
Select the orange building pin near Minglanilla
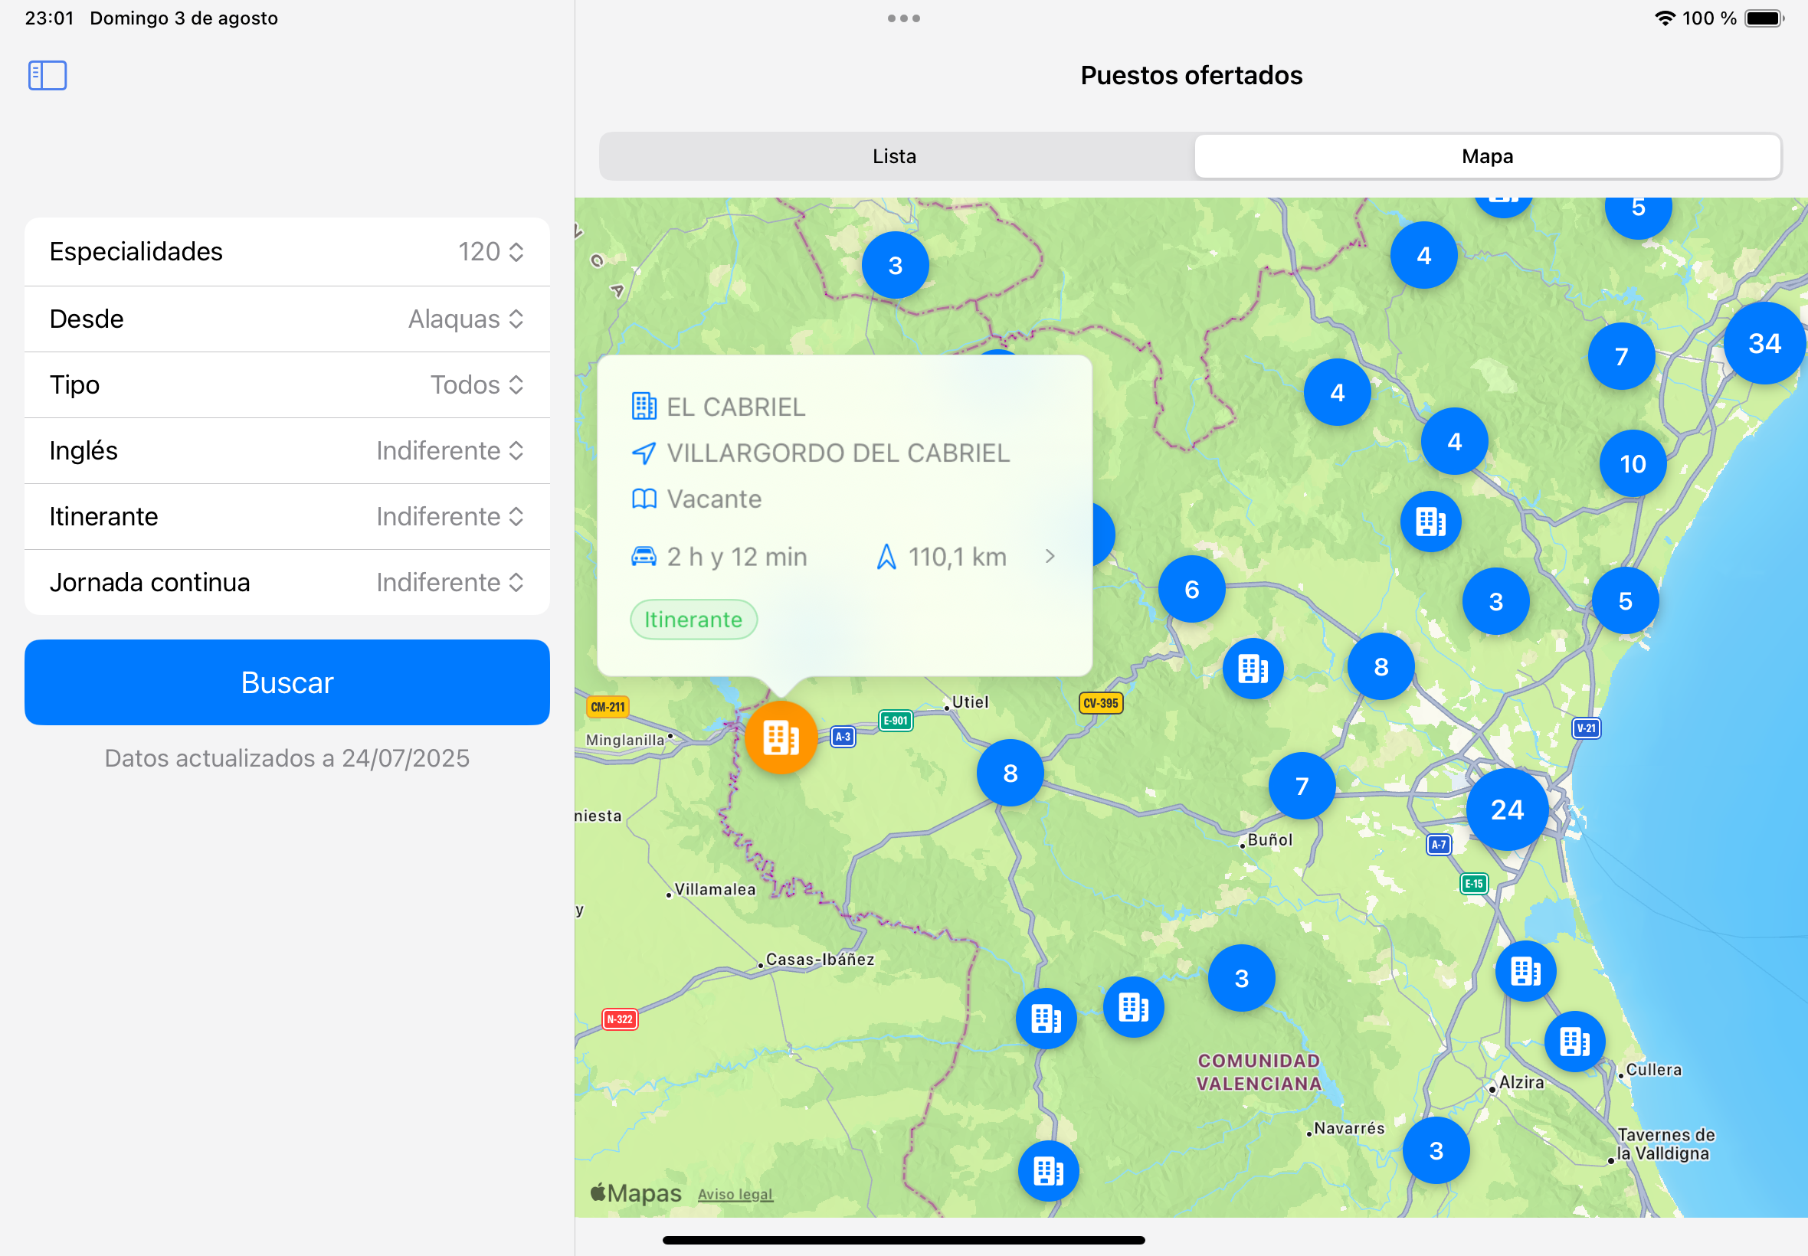780,738
